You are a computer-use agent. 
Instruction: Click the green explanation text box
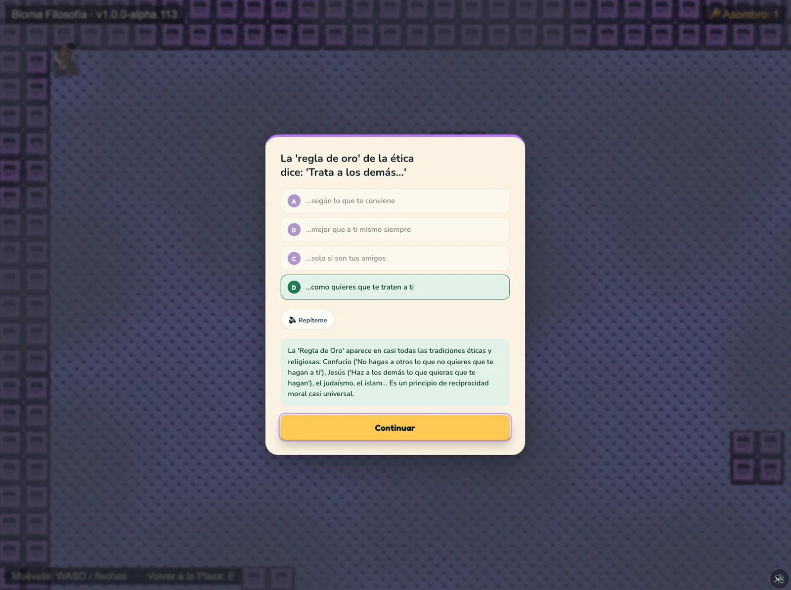(x=395, y=372)
